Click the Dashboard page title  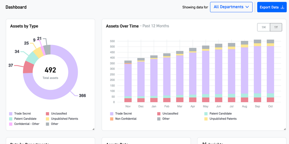tap(16, 7)
